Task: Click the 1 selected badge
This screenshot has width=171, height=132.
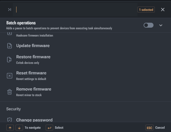Action: (146, 10)
